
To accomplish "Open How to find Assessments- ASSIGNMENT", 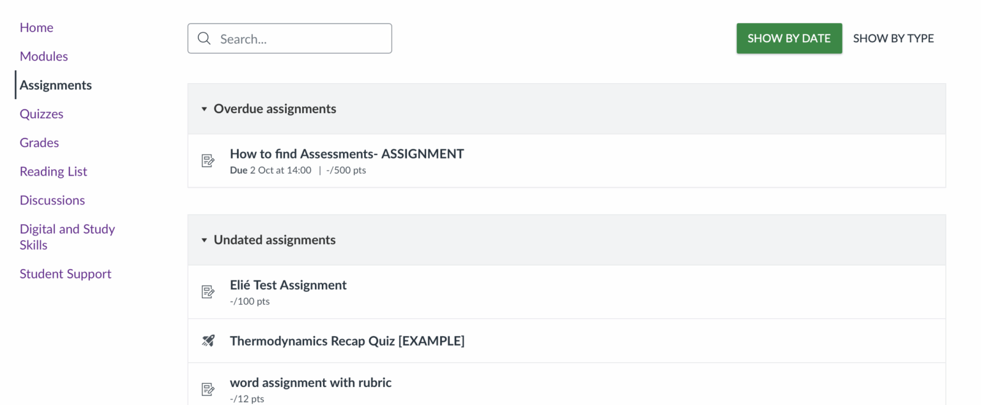I will tap(347, 153).
